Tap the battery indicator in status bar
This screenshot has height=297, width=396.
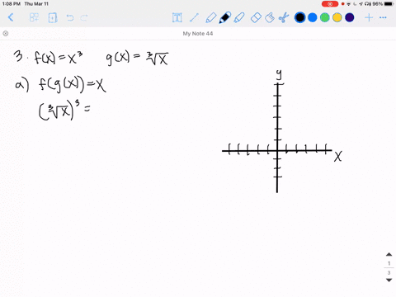(x=389, y=4)
